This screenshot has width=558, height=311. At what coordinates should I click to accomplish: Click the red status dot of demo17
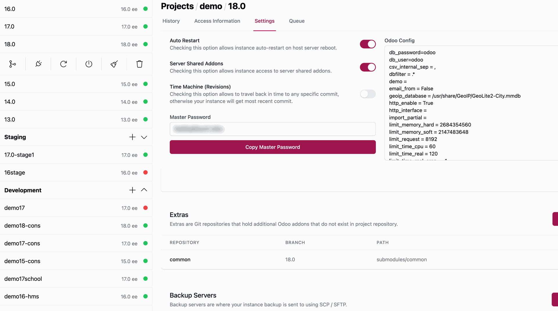click(x=146, y=208)
